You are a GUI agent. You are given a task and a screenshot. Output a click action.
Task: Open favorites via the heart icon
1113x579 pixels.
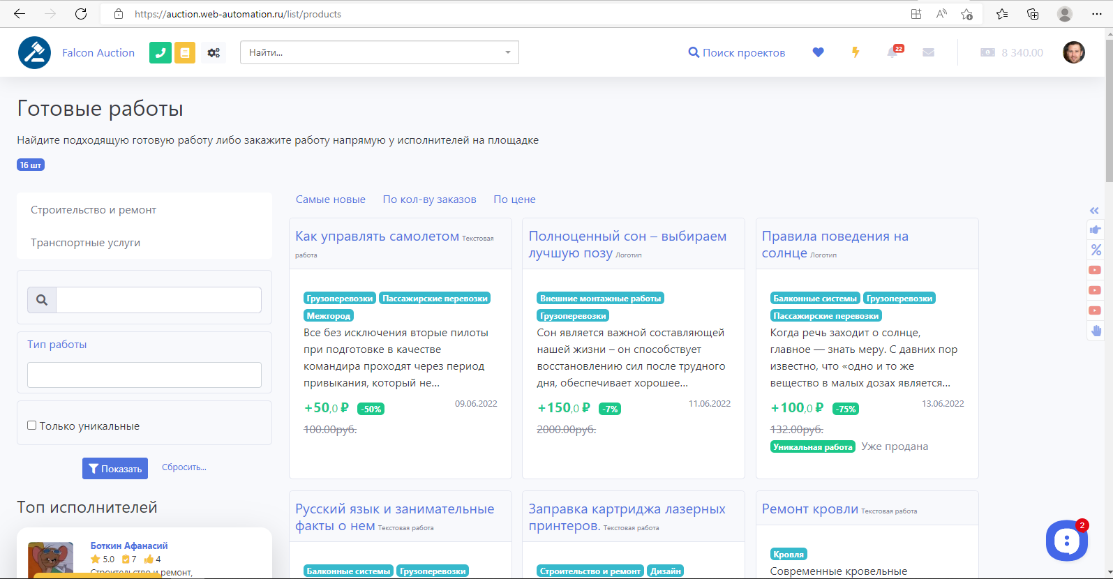click(x=818, y=52)
